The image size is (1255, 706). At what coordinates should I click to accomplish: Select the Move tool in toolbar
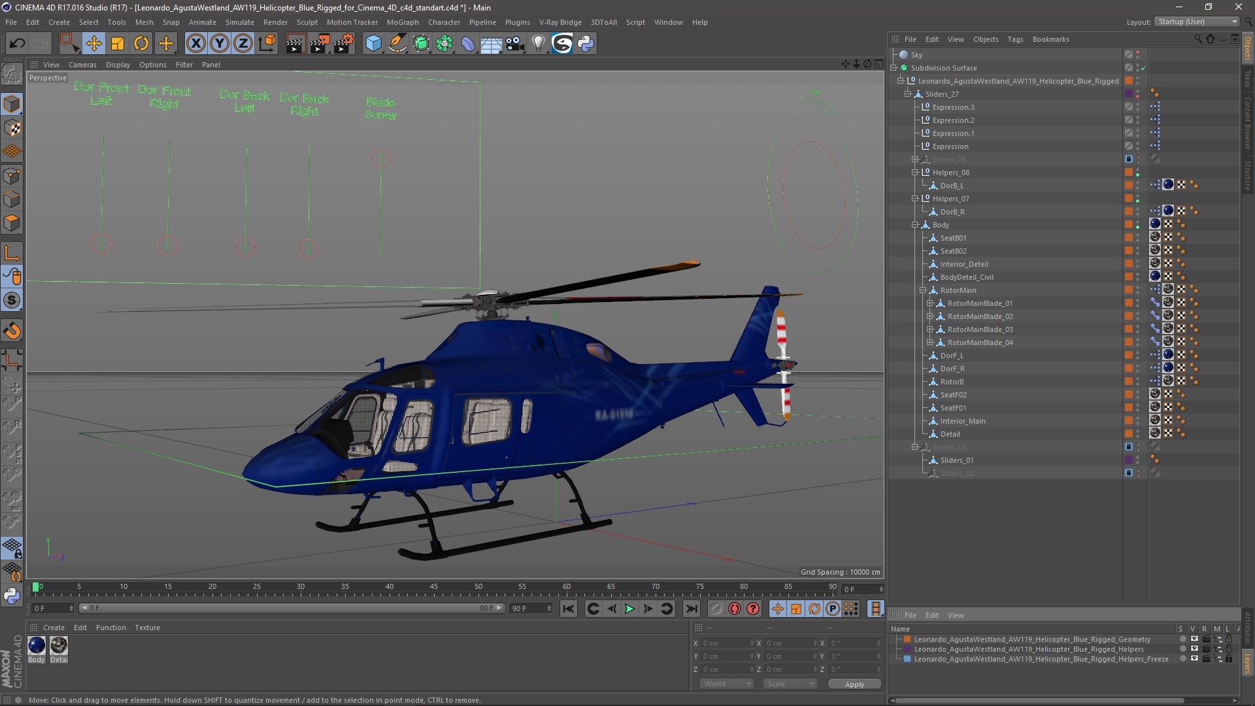coord(93,42)
